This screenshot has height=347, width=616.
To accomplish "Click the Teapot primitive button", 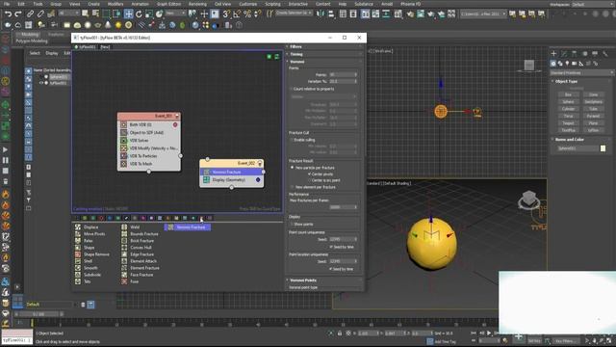I will tap(568, 123).
